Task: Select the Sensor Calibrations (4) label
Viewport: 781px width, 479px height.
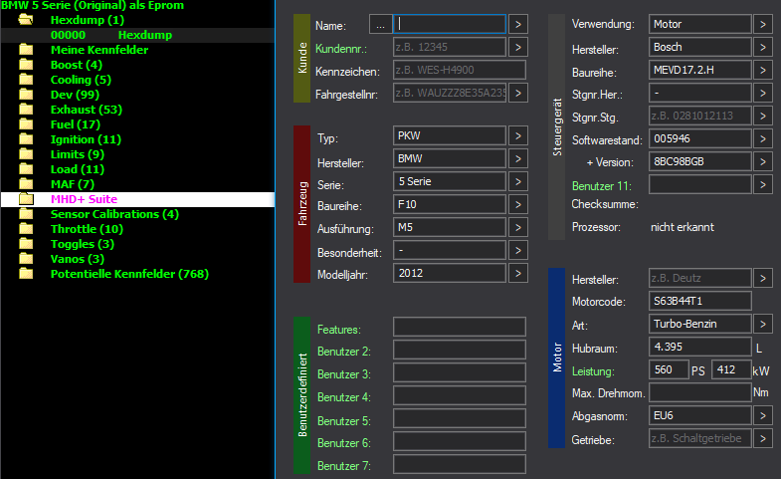Action: pyautogui.click(x=114, y=214)
